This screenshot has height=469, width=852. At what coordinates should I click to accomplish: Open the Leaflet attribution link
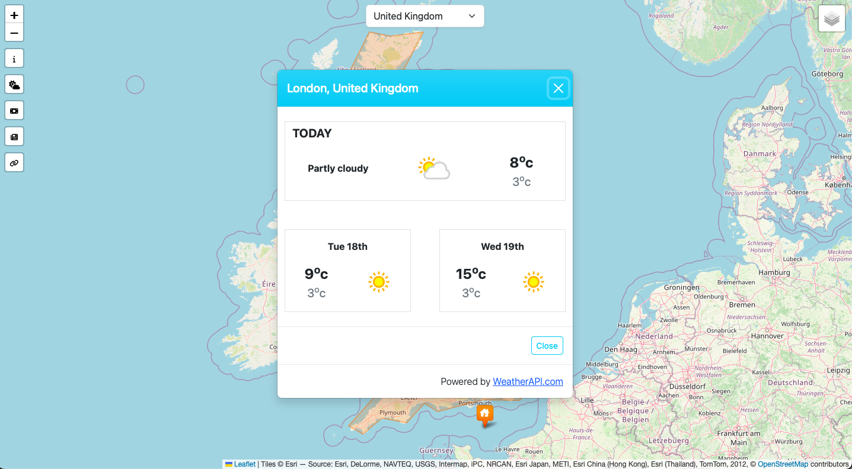tap(244, 464)
